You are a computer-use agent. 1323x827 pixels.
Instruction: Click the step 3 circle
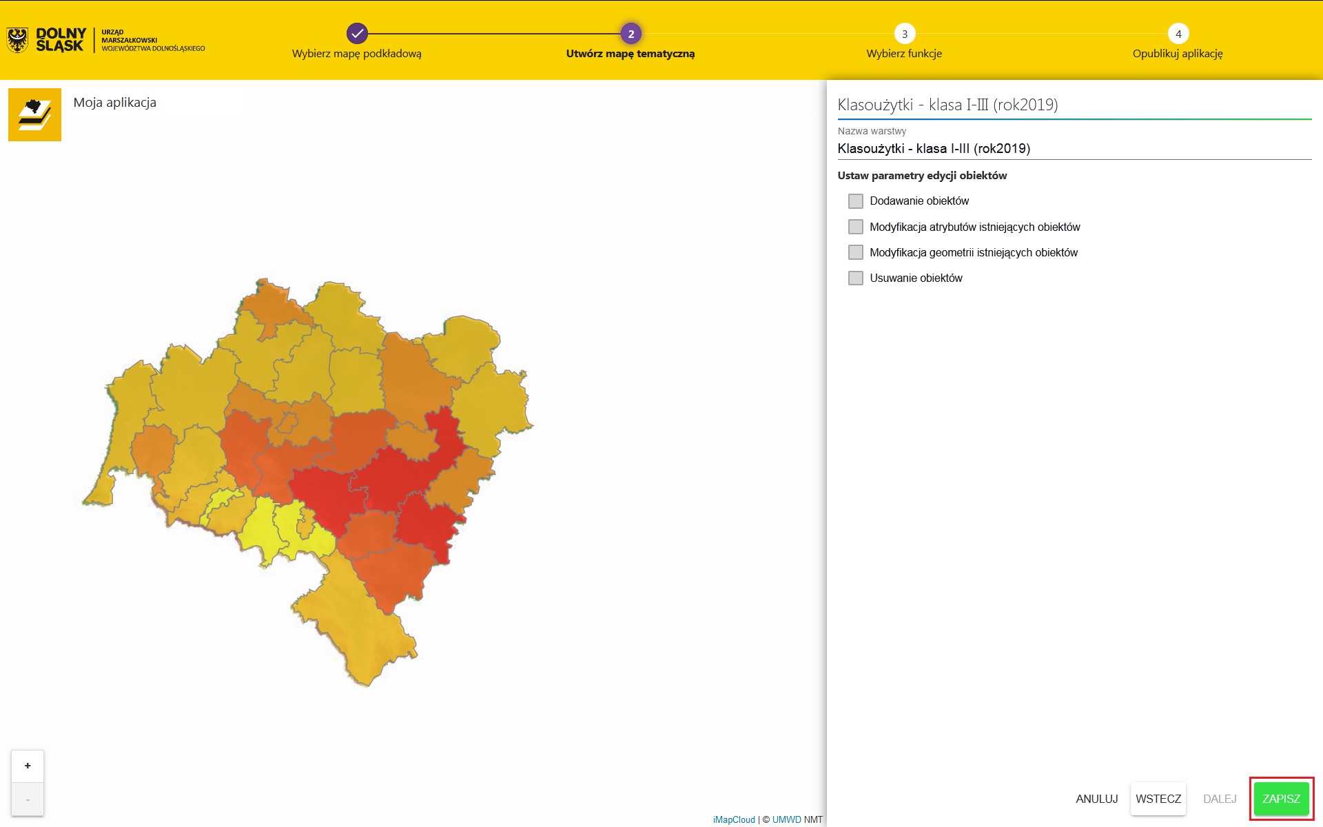pyautogui.click(x=904, y=34)
